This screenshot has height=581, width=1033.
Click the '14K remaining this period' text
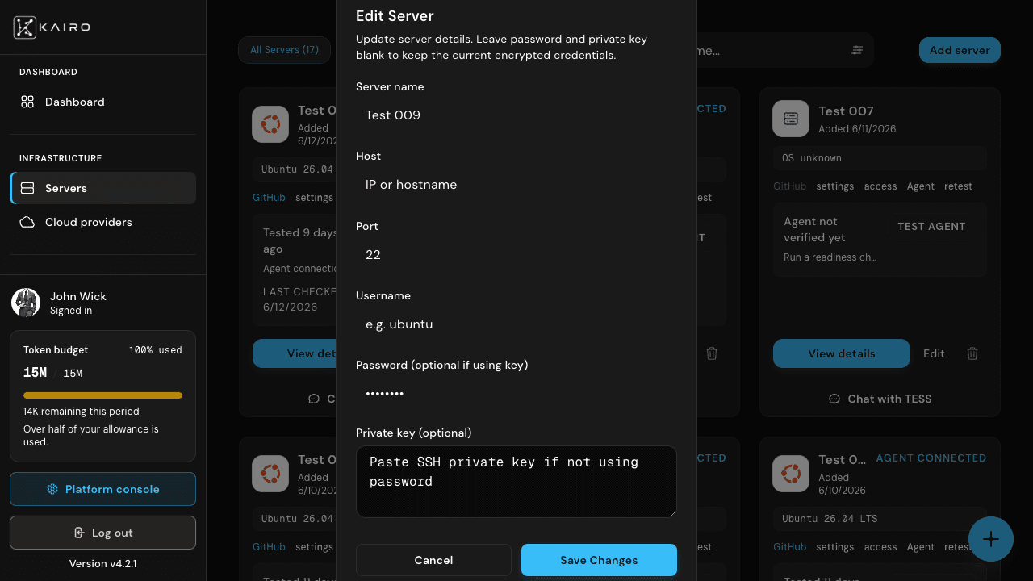pyautogui.click(x=81, y=412)
